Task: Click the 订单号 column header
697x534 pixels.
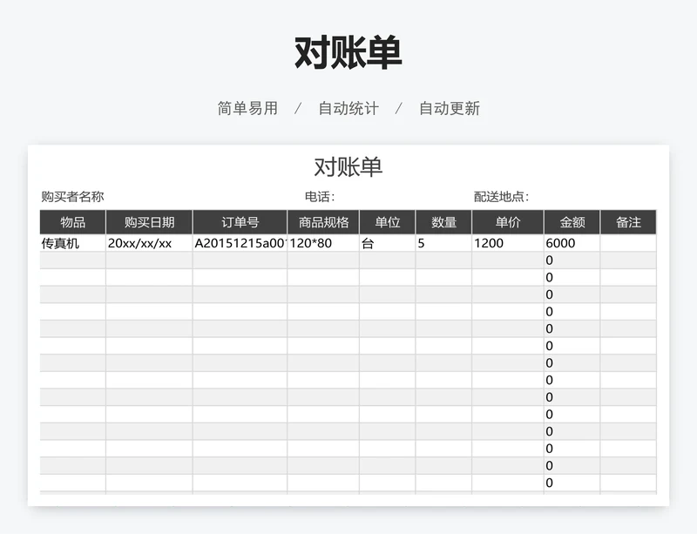Action: (x=240, y=222)
